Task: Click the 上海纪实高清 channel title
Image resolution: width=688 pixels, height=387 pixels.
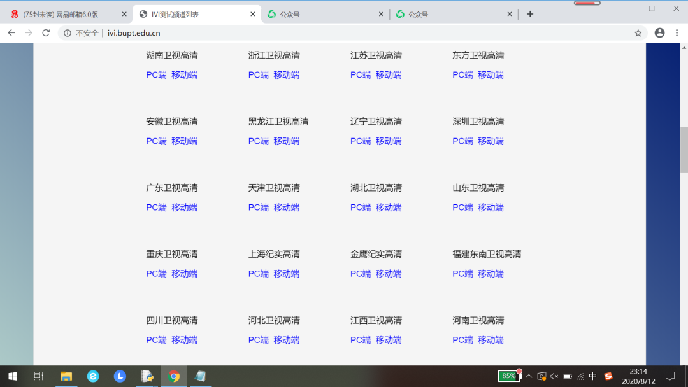Action: pyautogui.click(x=274, y=254)
